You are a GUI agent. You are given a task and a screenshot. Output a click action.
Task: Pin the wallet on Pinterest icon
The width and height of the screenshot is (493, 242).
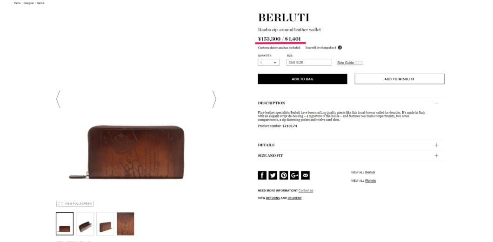tap(284, 175)
